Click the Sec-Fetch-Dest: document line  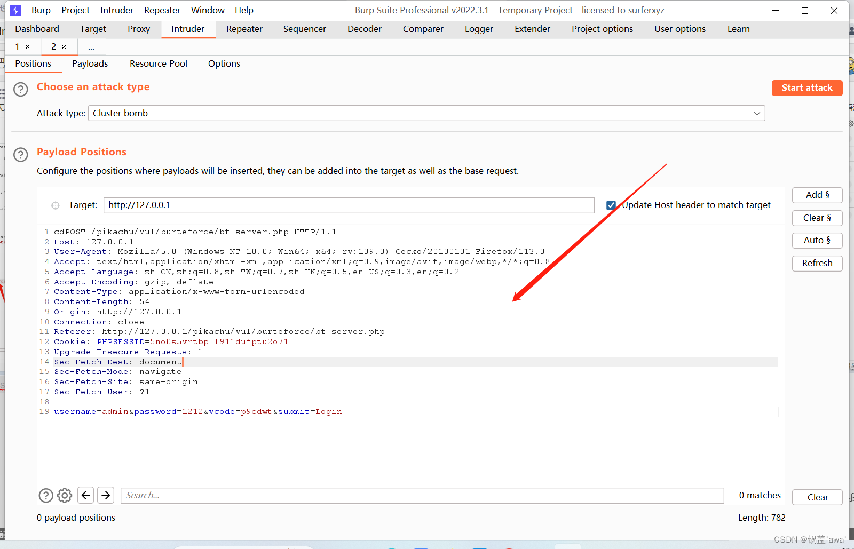click(x=118, y=362)
